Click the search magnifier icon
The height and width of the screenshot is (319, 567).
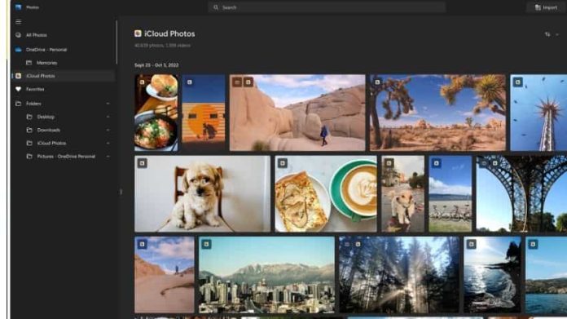tap(216, 7)
